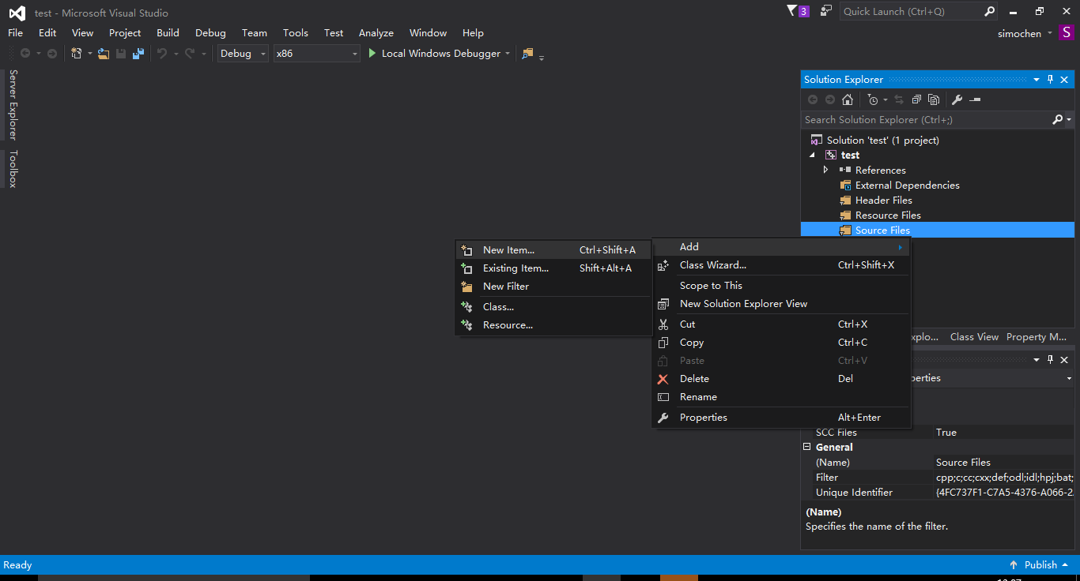Choose New Filter from the Add submenu
The width and height of the screenshot is (1080, 581).
click(x=553, y=287)
